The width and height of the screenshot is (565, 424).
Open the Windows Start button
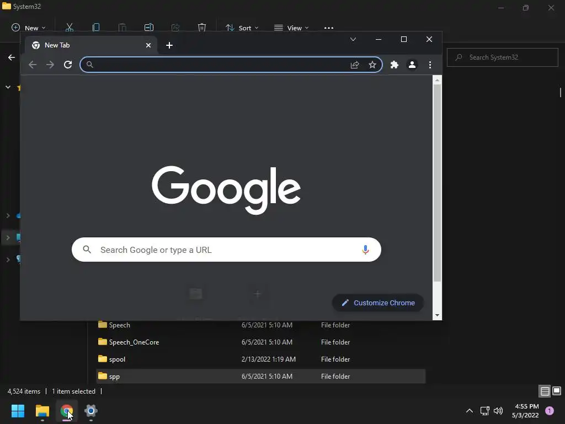click(18, 411)
